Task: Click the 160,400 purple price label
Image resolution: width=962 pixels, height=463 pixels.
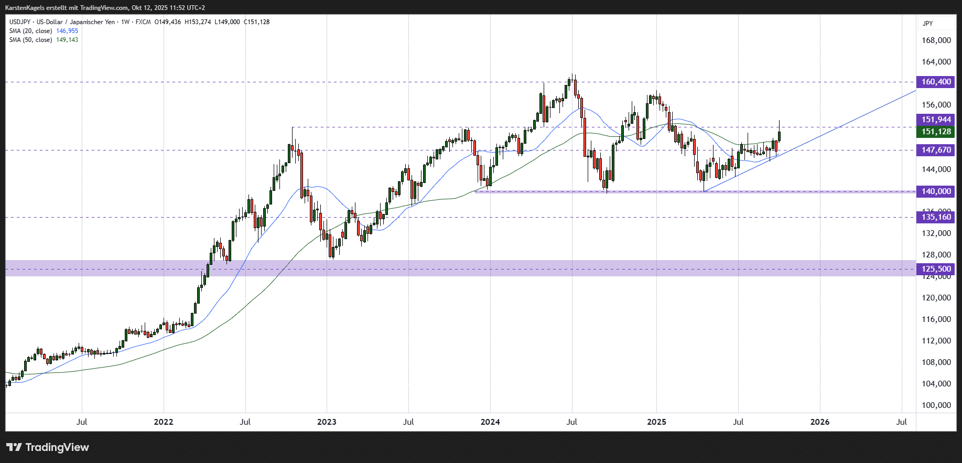Action: (936, 82)
